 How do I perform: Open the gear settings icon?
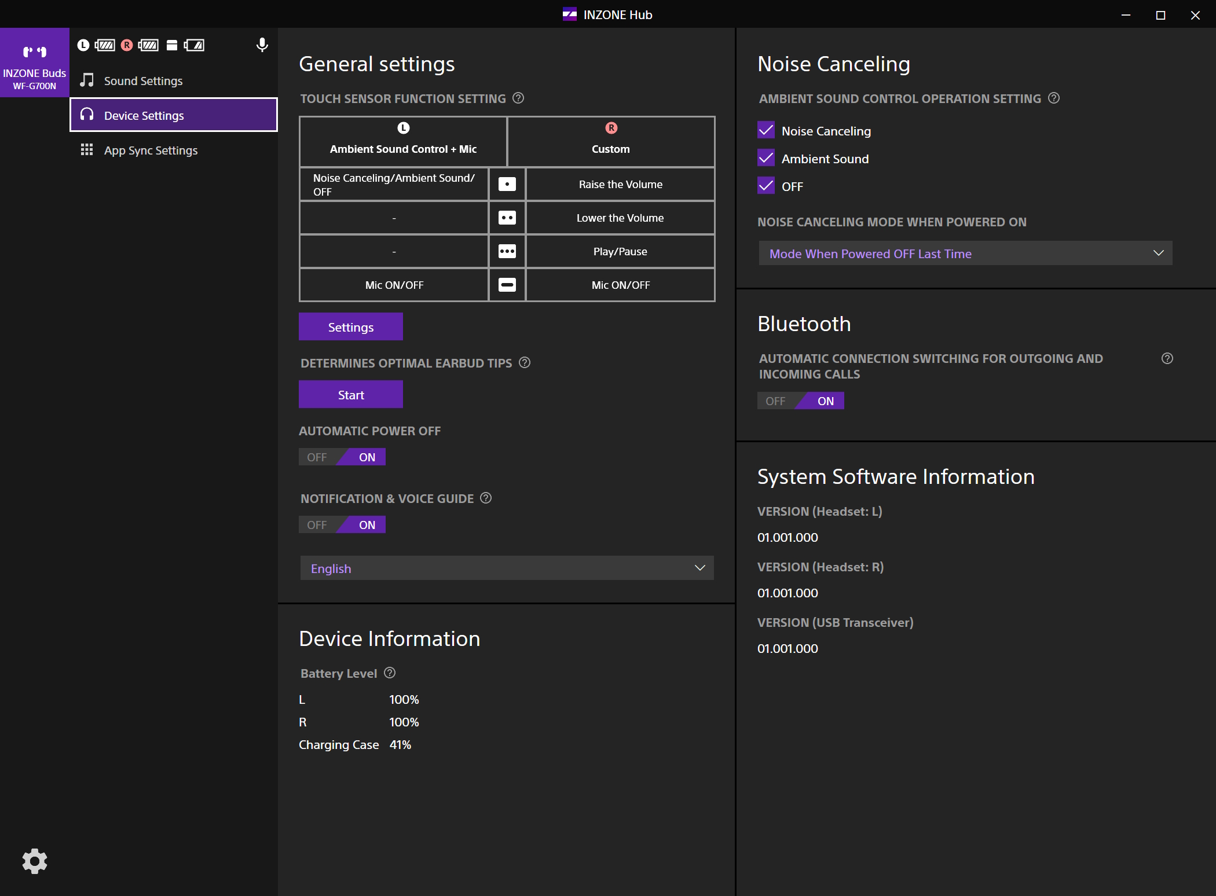35,861
